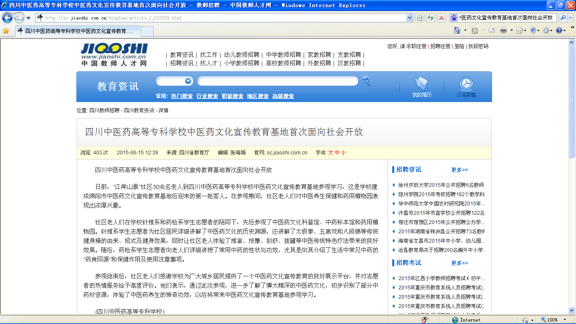Click the red Stop loading icon
The image size is (576, 324).
tap(441, 18)
